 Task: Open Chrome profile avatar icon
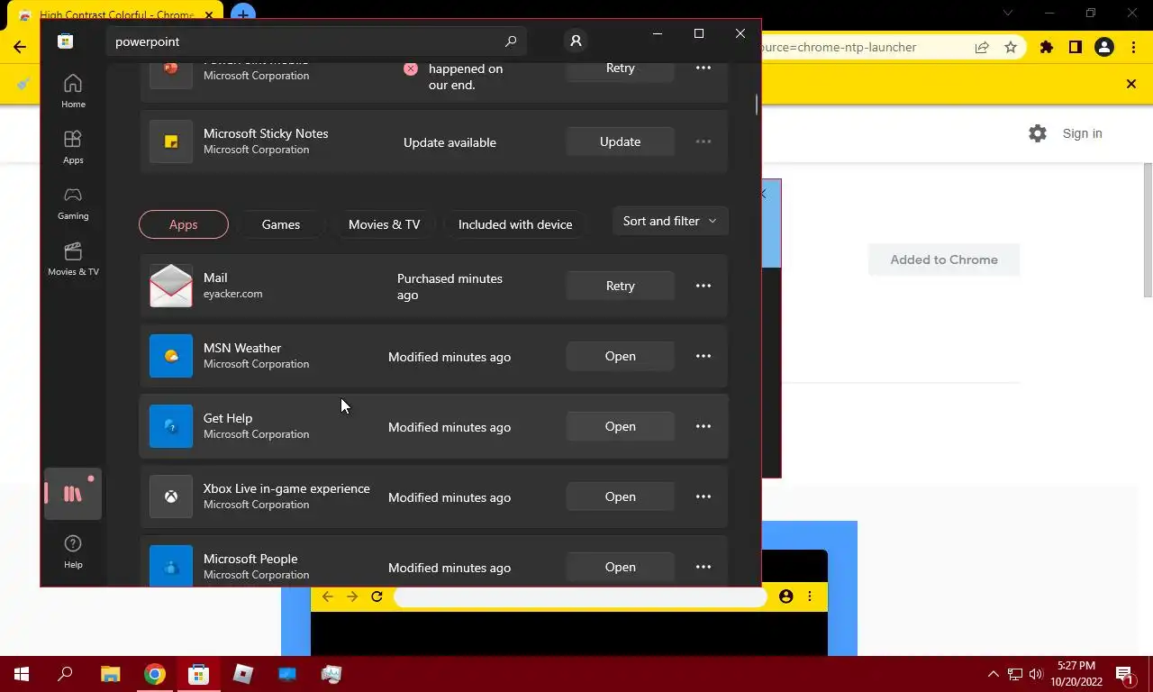[1104, 47]
